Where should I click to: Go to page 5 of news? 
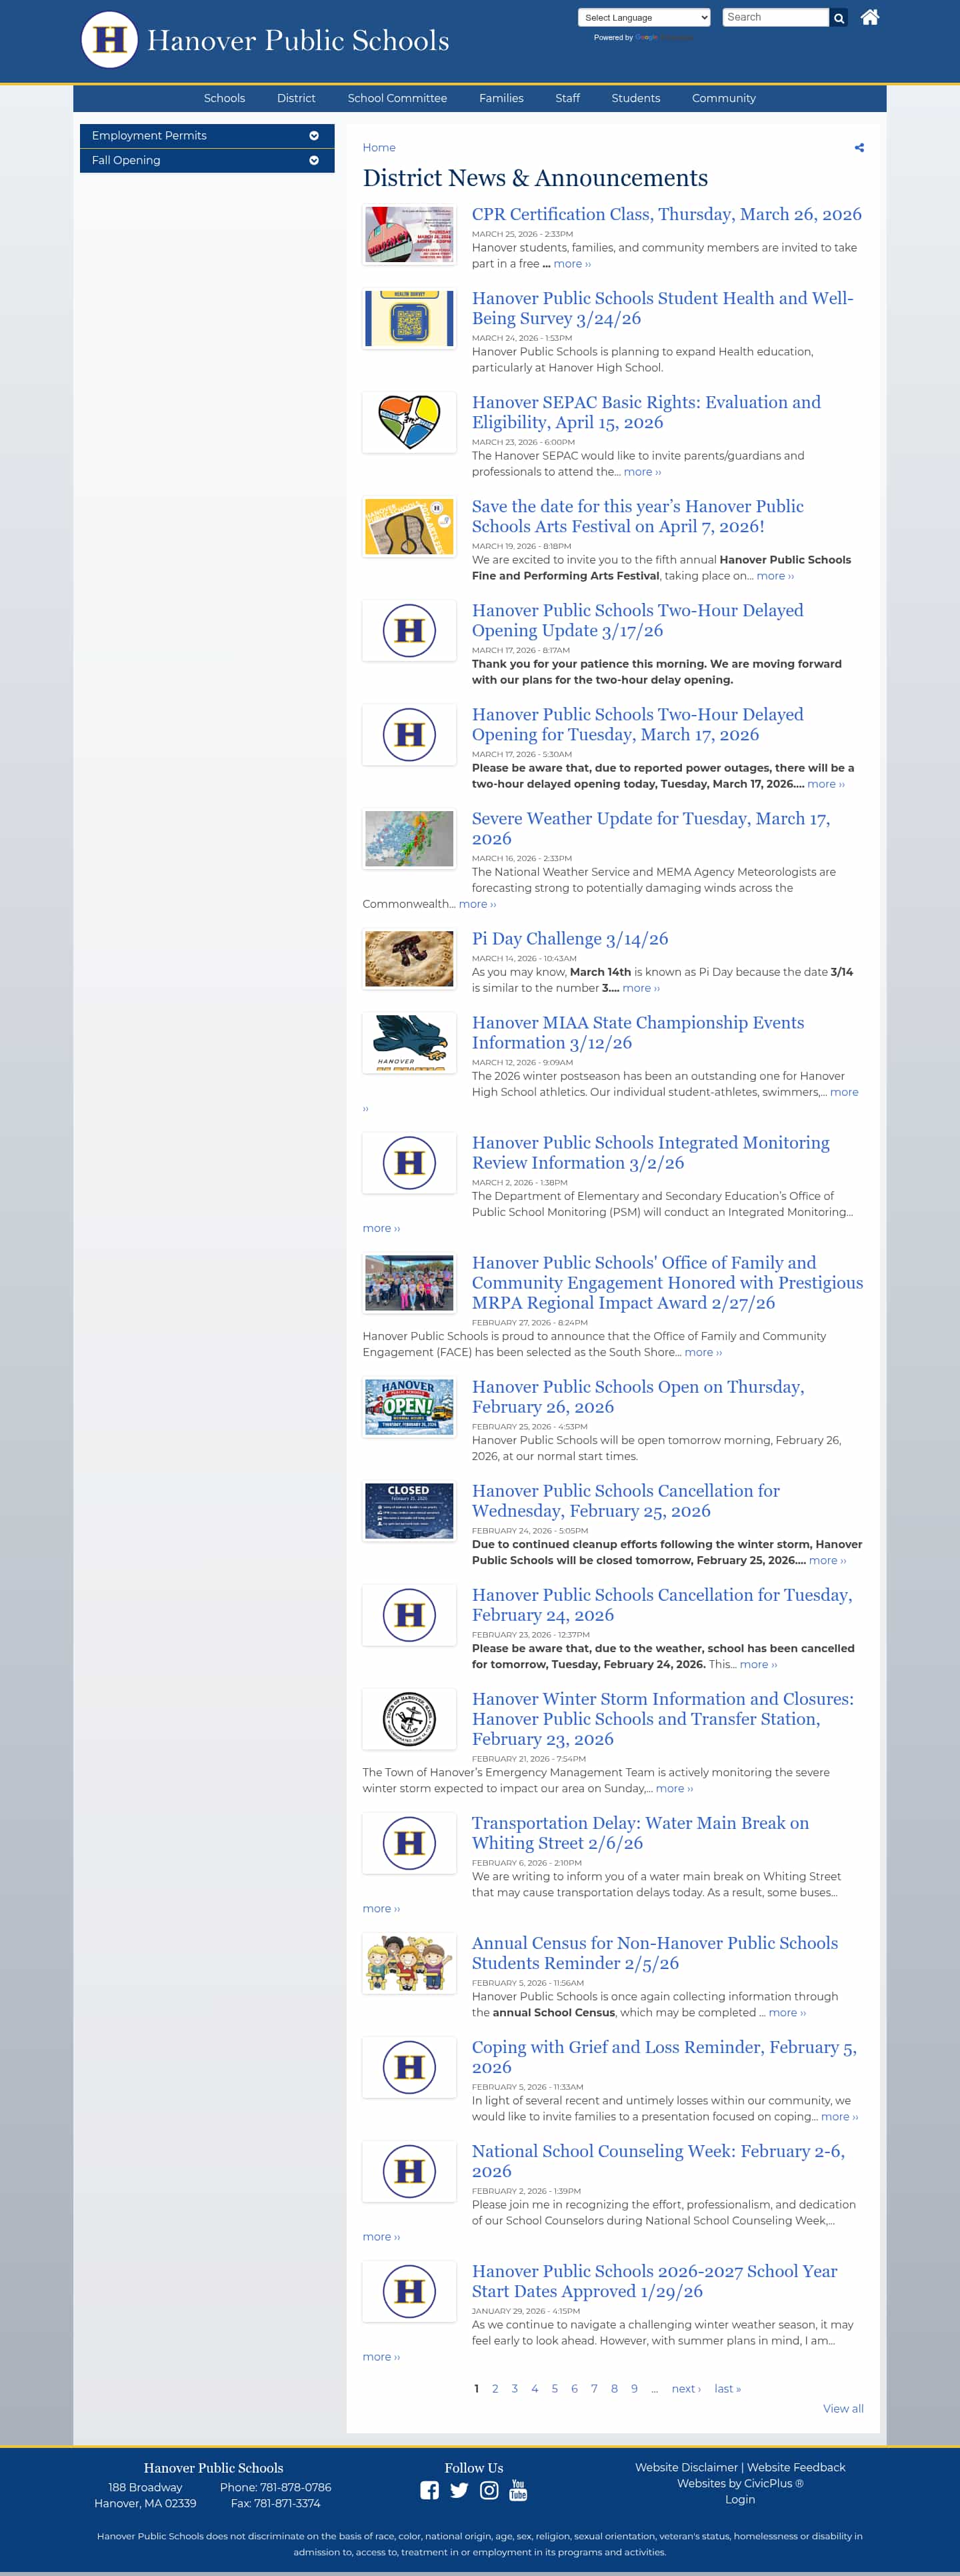555,2389
